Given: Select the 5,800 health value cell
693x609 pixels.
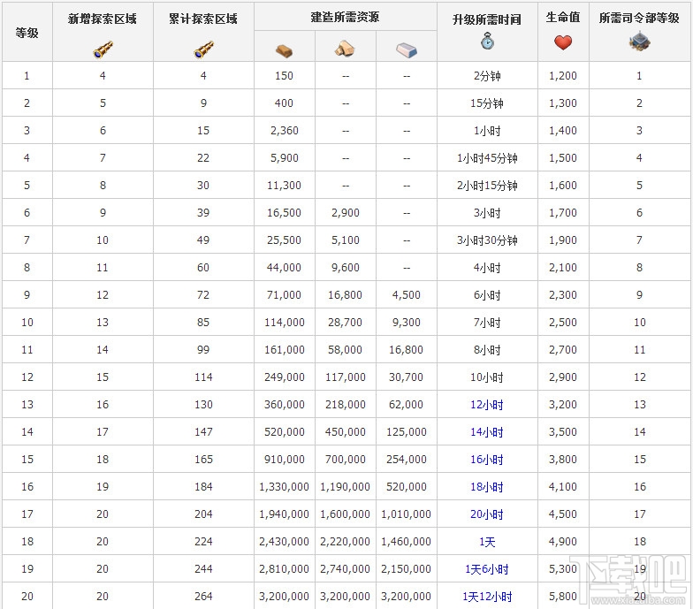Looking at the screenshot, I should (x=563, y=596).
